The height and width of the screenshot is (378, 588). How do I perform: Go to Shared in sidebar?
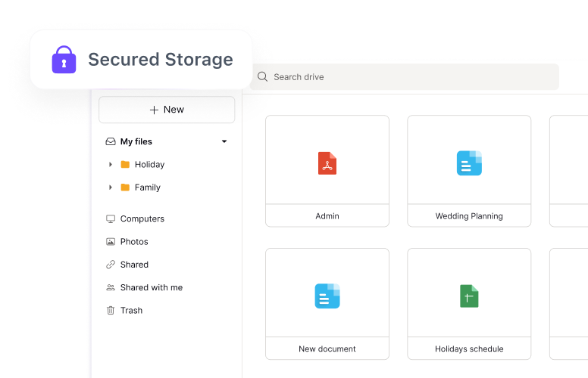[x=133, y=265]
